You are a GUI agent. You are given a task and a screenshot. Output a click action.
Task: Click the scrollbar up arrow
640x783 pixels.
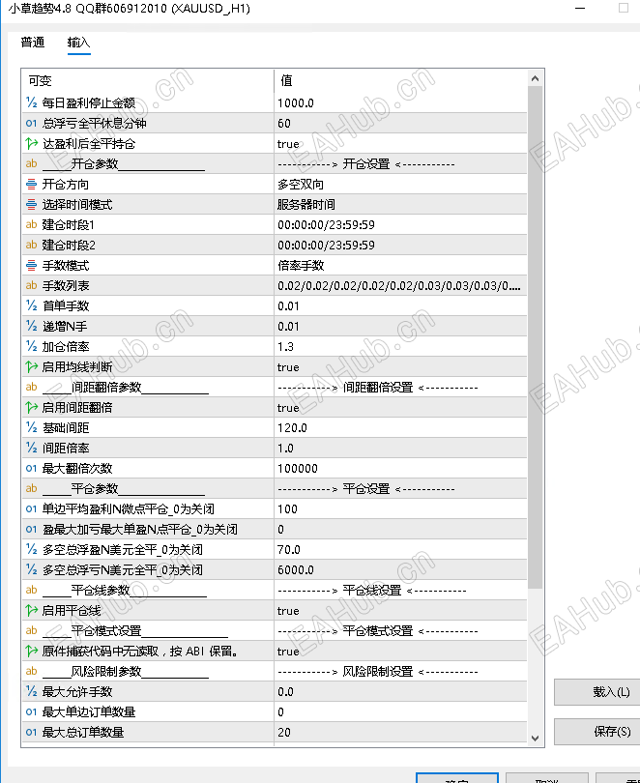[536, 78]
